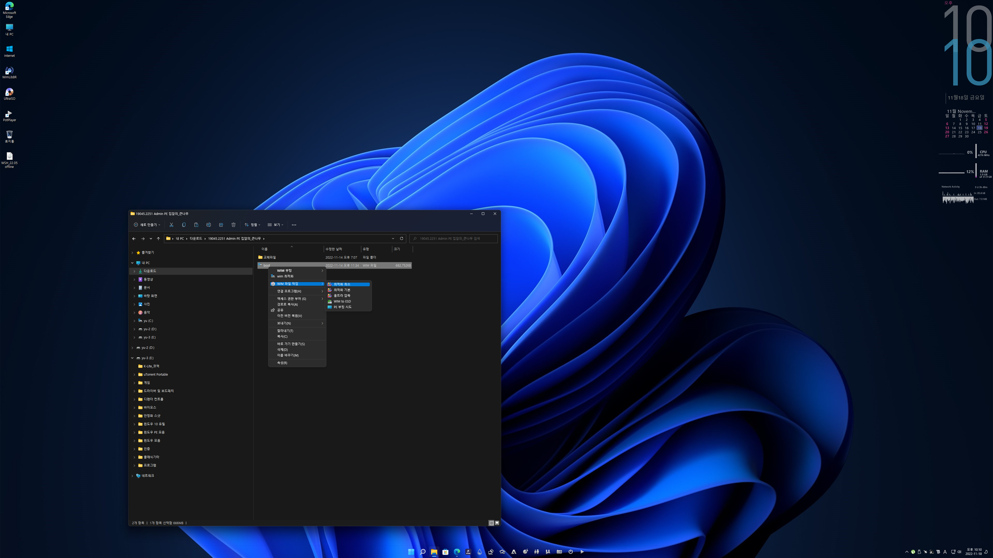Collapse the yu-3 (E:) root node
Viewport: 993px width, 558px height.
pos(132,358)
